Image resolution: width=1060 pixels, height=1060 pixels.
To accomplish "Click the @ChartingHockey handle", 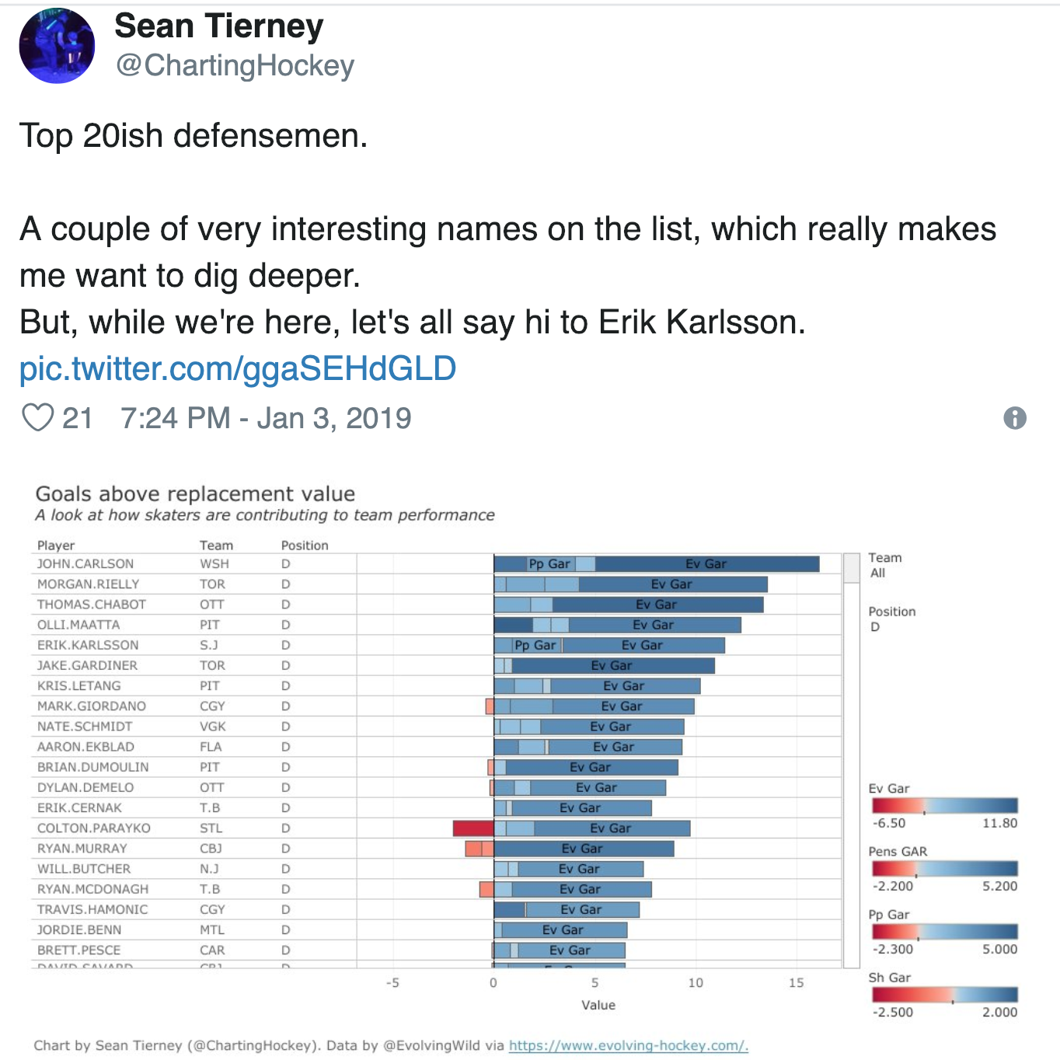I will [235, 65].
